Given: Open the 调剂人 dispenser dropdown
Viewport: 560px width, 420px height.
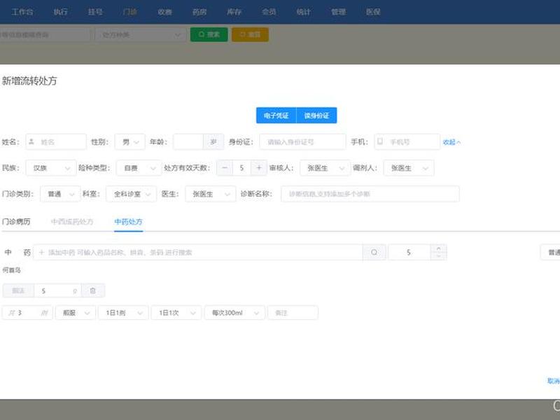Looking at the screenshot, I should [409, 168].
